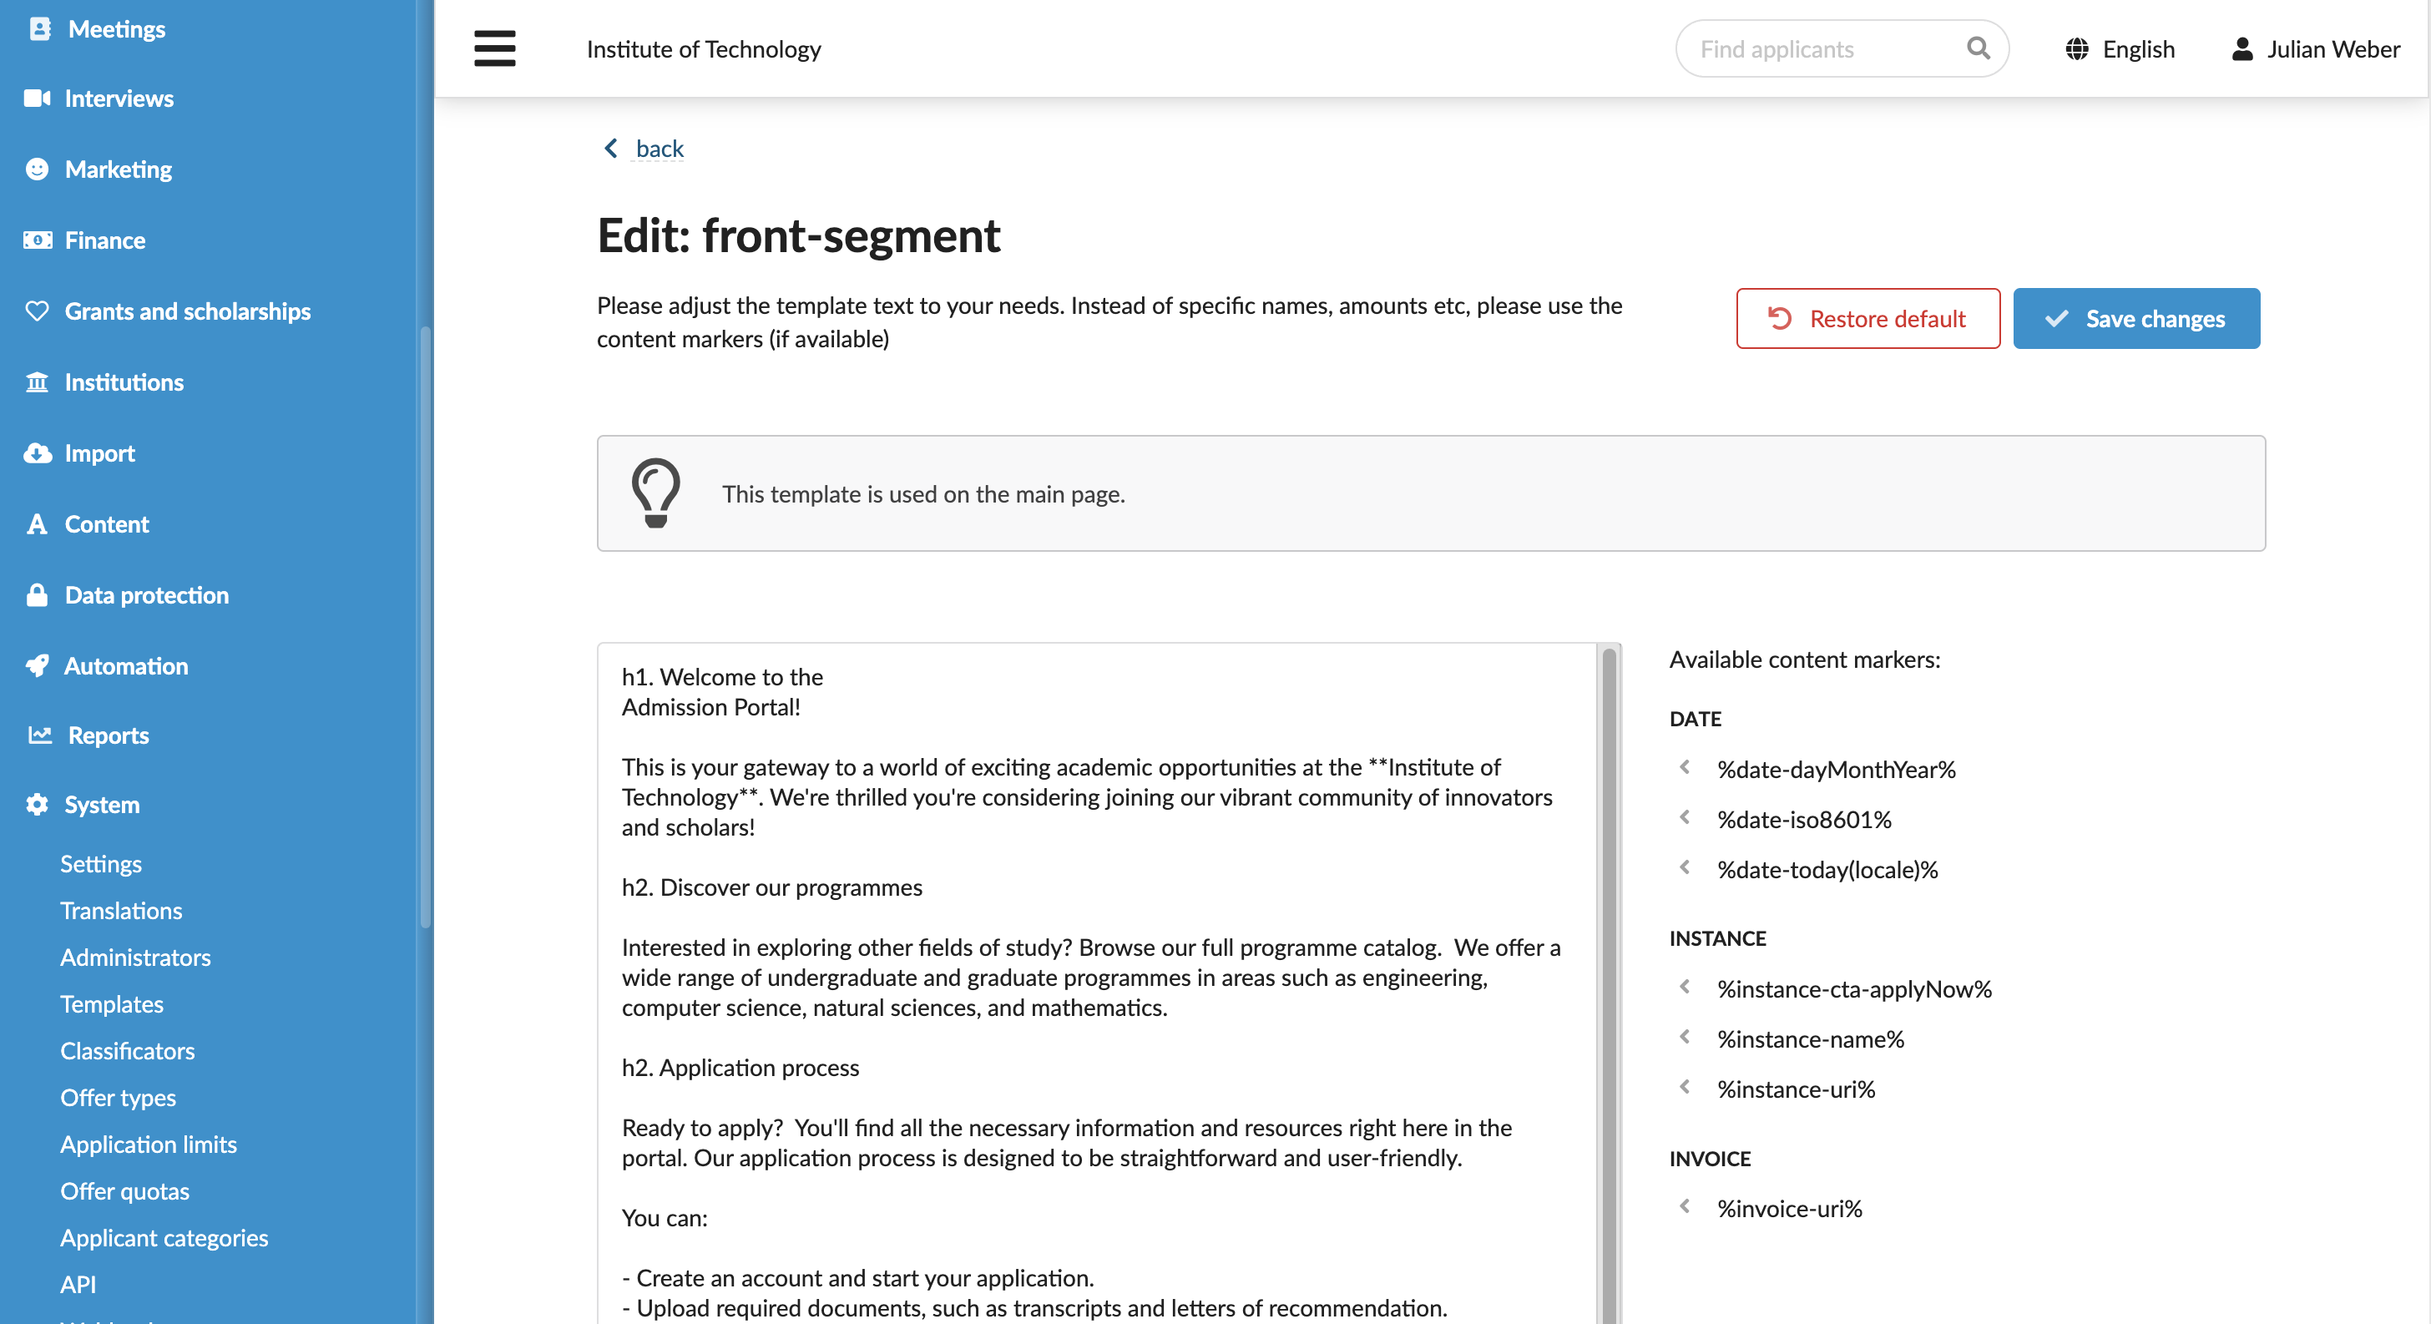Click the Interviews camera icon
The height and width of the screenshot is (1324, 2431).
[37, 99]
